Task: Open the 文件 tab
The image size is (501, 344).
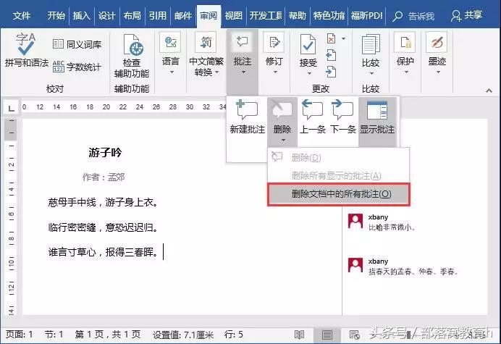Action: click(22, 16)
